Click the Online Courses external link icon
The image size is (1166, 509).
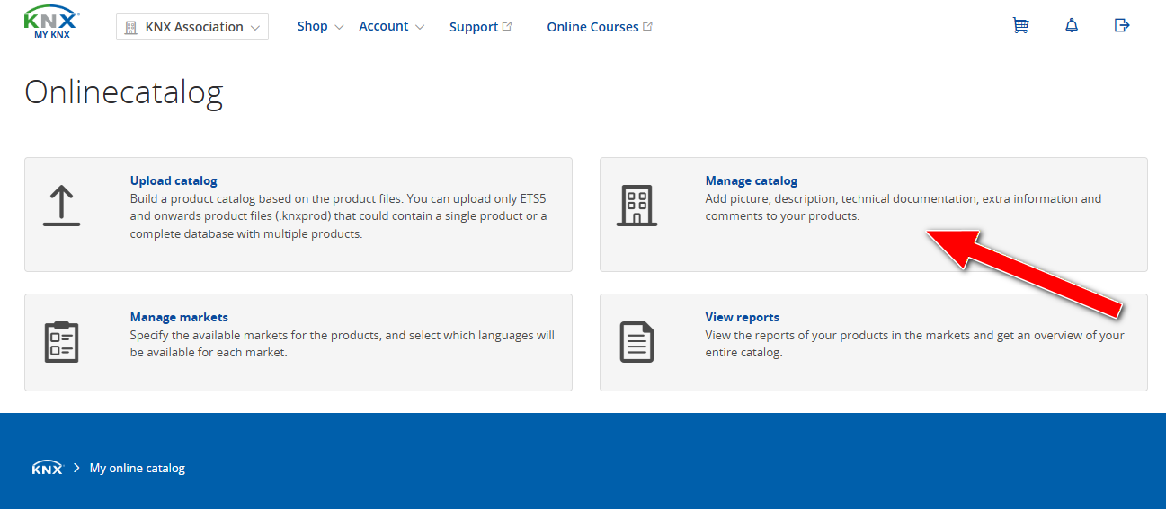647,26
